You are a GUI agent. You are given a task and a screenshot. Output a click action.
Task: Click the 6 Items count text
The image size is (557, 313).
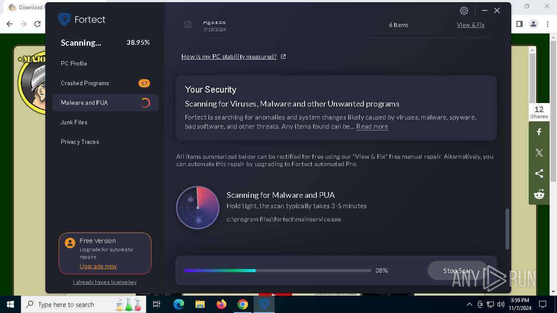(399, 25)
